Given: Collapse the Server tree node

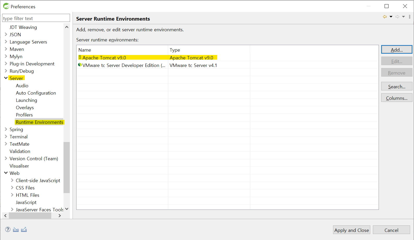Looking at the screenshot, I should (6, 78).
